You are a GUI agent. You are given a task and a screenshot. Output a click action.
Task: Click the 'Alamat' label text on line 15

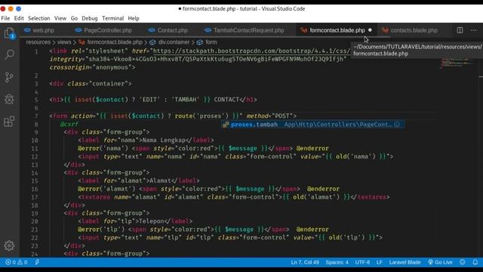pos(161,181)
